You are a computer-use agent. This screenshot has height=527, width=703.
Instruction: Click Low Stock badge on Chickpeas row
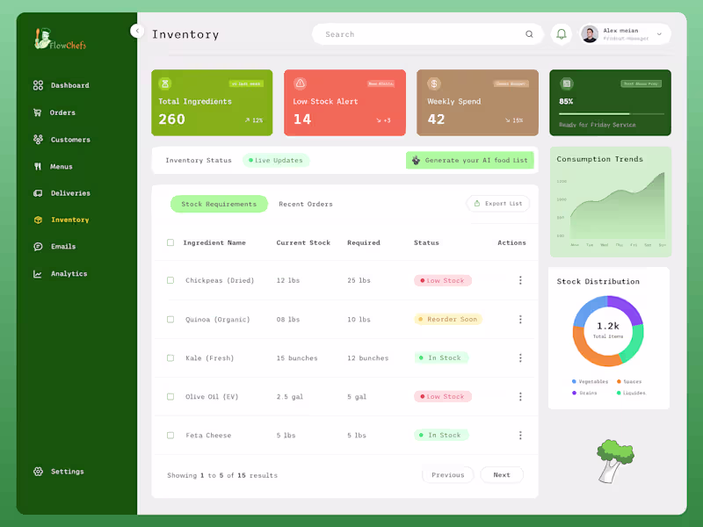click(443, 280)
